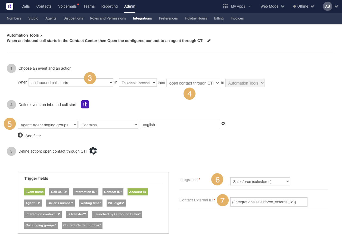Click the 'Choose an event and an action' text
Image resolution: width=342 pixels, height=238 pixels.
pos(45,68)
